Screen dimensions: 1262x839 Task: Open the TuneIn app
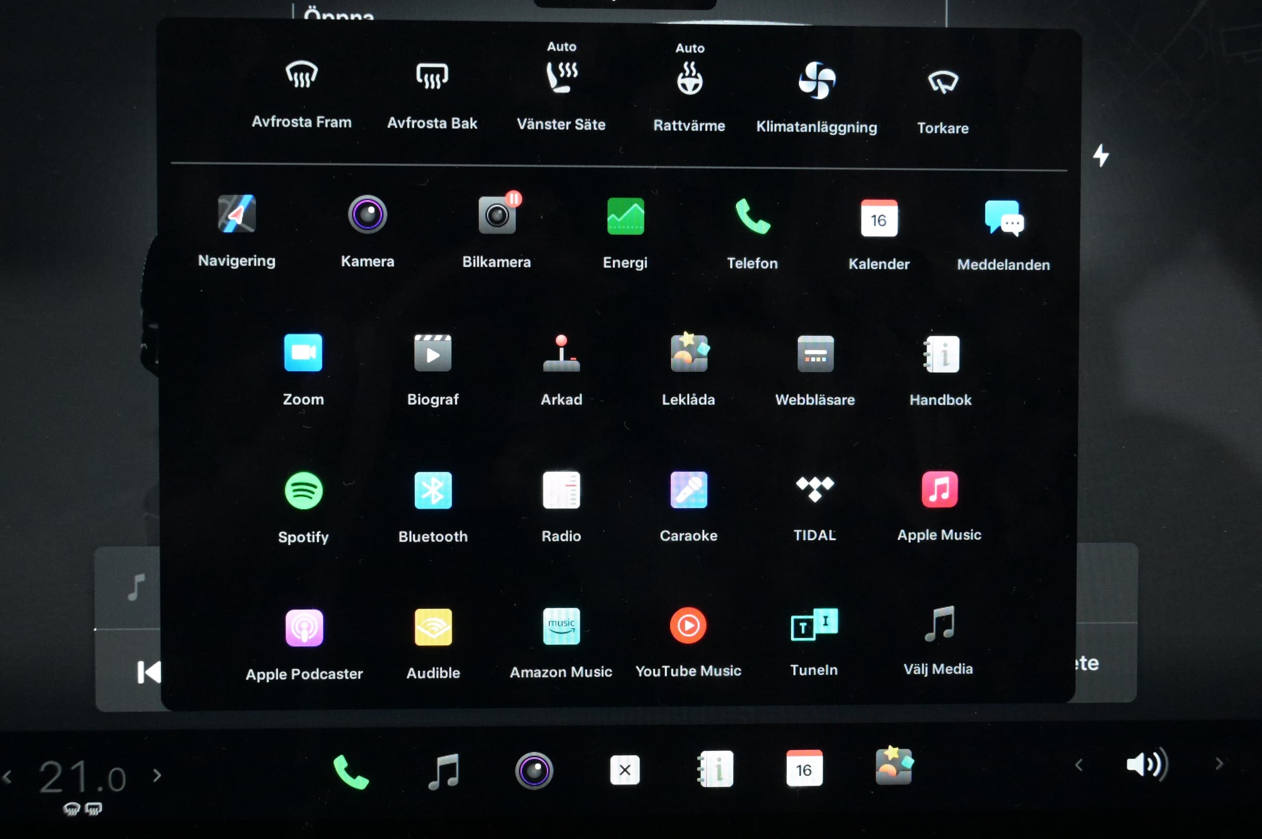point(814,624)
